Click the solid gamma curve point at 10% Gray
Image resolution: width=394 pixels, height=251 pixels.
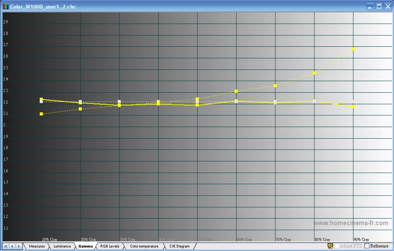coord(41,99)
